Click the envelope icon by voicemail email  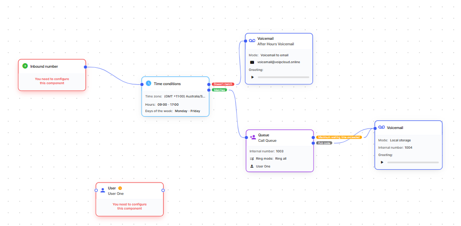252,62
